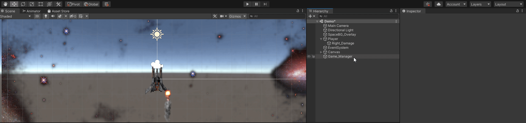This screenshot has width=526, height=123.
Task: Toggle Global handle rotation
Action: 91,4
